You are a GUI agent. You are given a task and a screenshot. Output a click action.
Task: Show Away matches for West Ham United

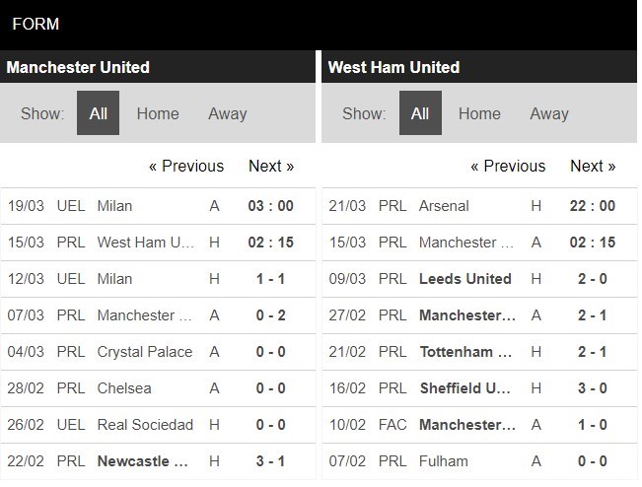[548, 113]
